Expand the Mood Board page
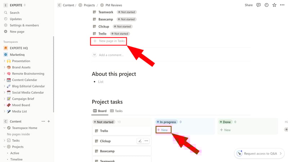The height and width of the screenshot is (162, 288). 4,105
